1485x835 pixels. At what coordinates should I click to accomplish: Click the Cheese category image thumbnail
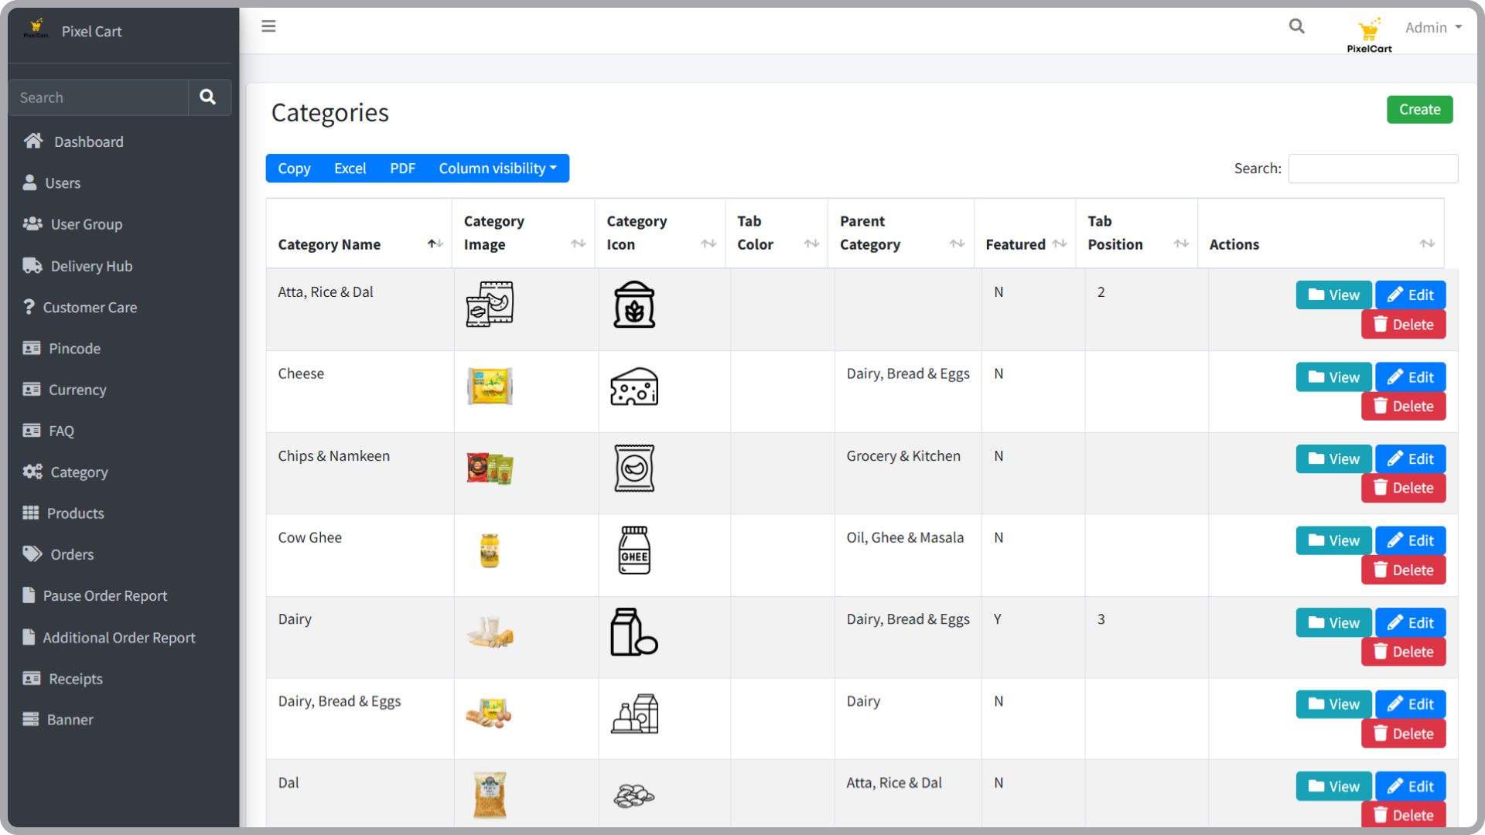tap(490, 387)
